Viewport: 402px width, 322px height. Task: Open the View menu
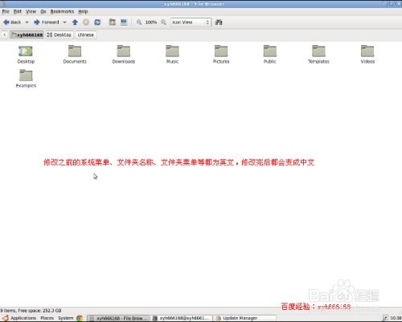(x=31, y=11)
